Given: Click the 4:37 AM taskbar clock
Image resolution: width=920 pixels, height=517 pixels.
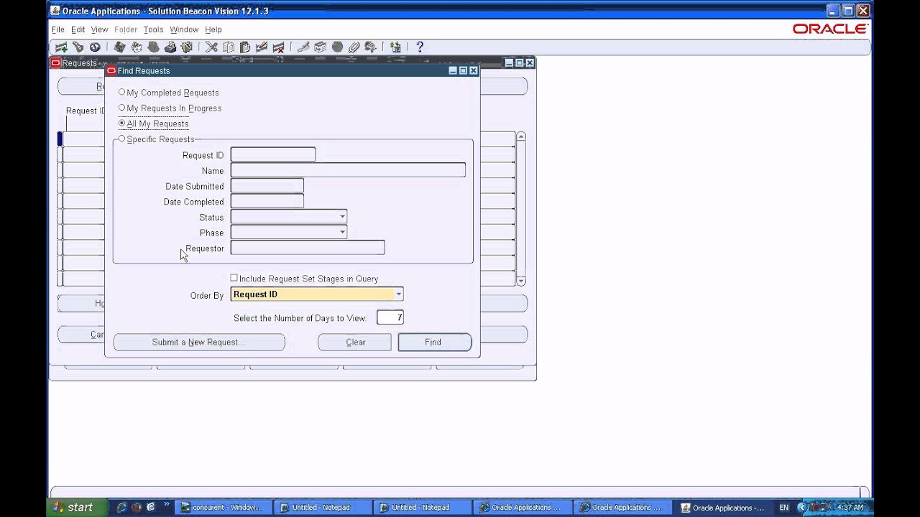Looking at the screenshot, I should tap(850, 507).
